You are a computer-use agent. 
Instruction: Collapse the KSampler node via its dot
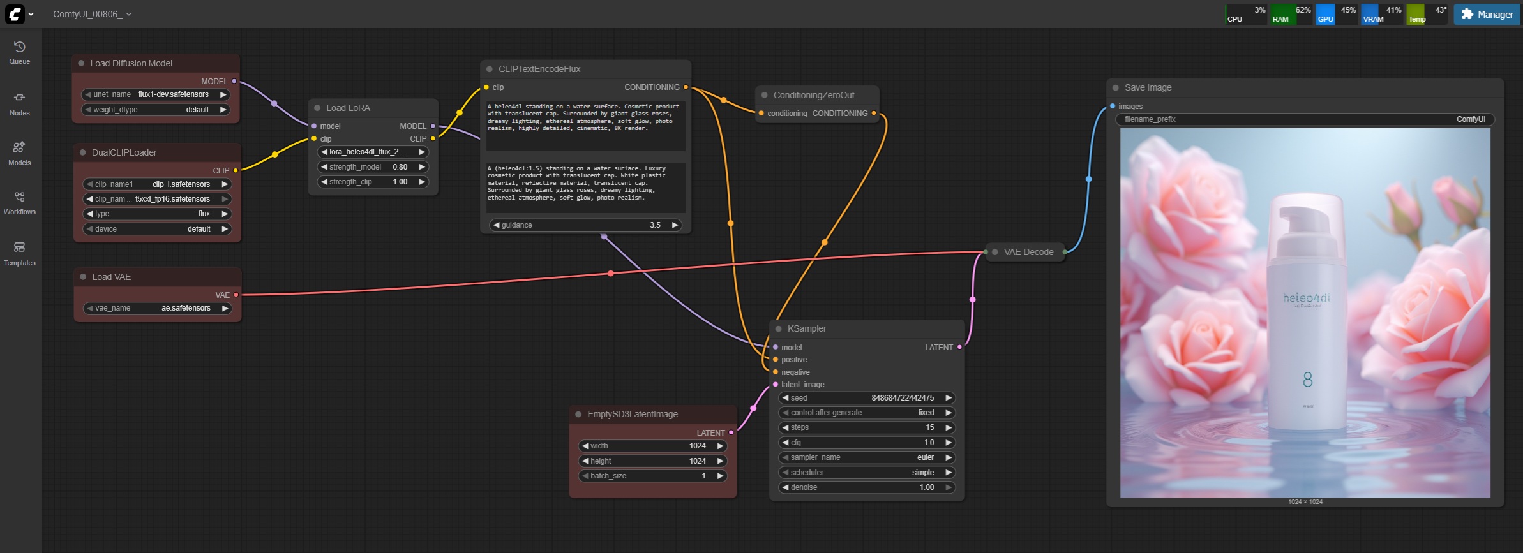tap(779, 329)
